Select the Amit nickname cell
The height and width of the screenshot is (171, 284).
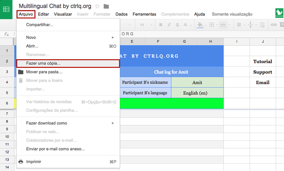tap(197, 82)
